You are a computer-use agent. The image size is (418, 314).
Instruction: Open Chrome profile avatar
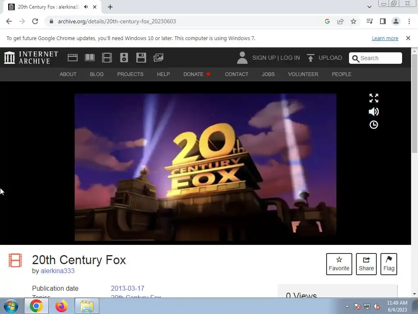coord(396,21)
